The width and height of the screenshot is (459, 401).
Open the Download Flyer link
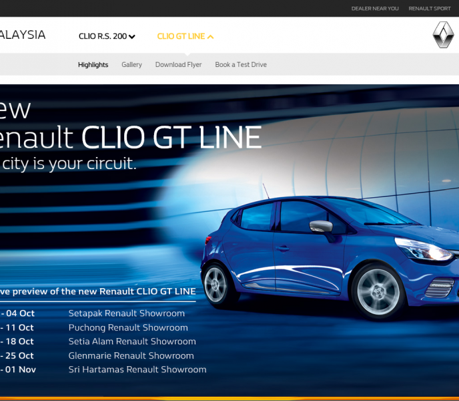click(179, 65)
